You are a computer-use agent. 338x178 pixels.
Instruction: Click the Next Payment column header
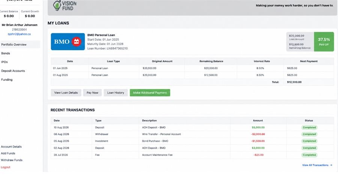coord(309,61)
